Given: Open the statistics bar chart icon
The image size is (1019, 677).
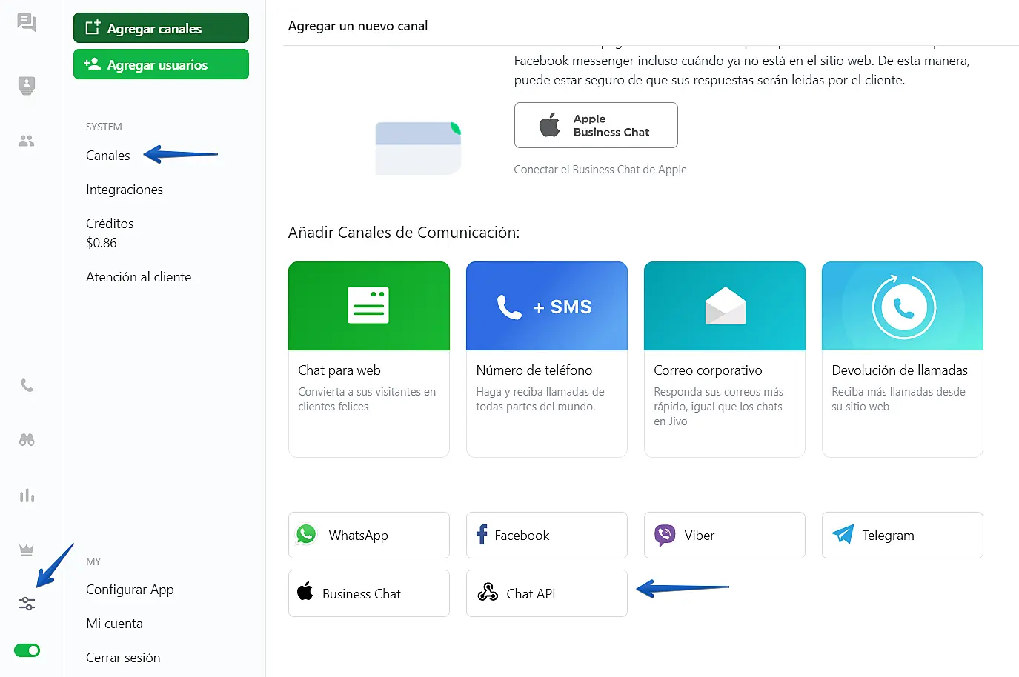Looking at the screenshot, I should pyautogui.click(x=27, y=496).
